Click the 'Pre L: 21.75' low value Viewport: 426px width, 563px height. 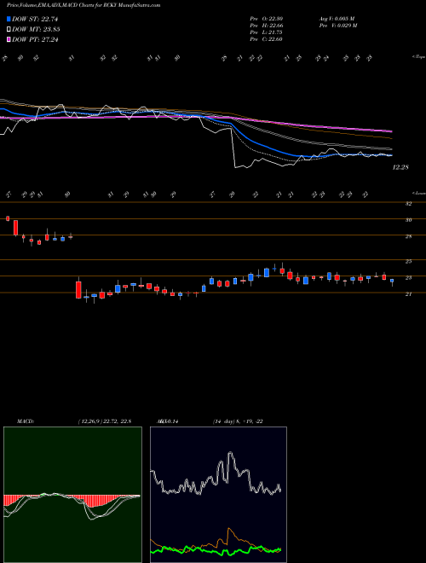pyautogui.click(x=267, y=32)
